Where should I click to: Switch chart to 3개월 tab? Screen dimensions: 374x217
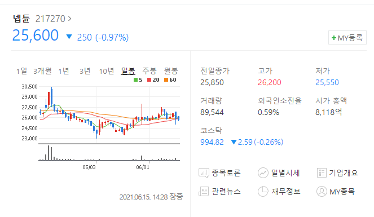42,71
